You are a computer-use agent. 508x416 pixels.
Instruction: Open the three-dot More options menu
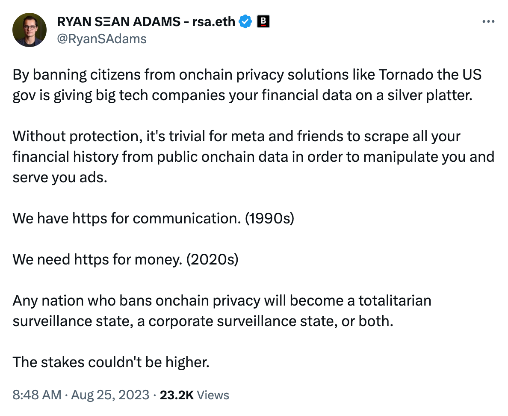coord(488,21)
